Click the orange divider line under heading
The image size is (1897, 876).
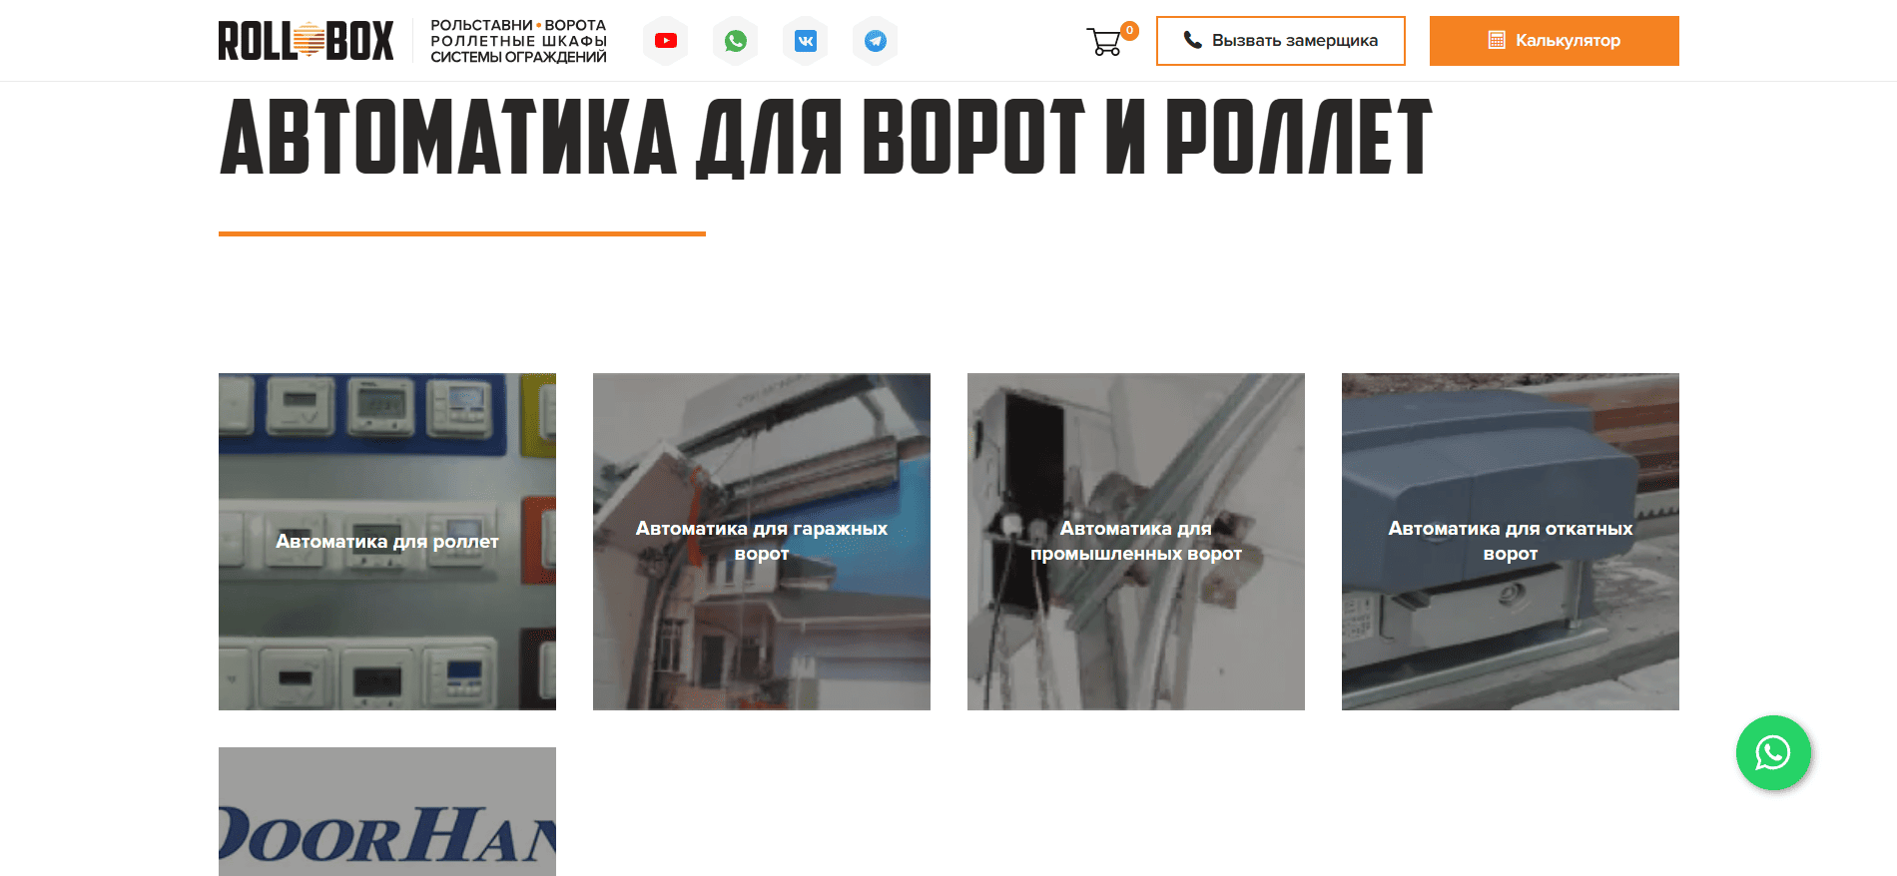coord(461,233)
